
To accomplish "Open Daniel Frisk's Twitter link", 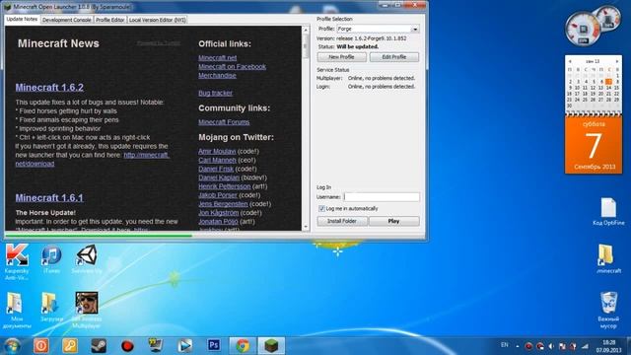I will 216,169.
